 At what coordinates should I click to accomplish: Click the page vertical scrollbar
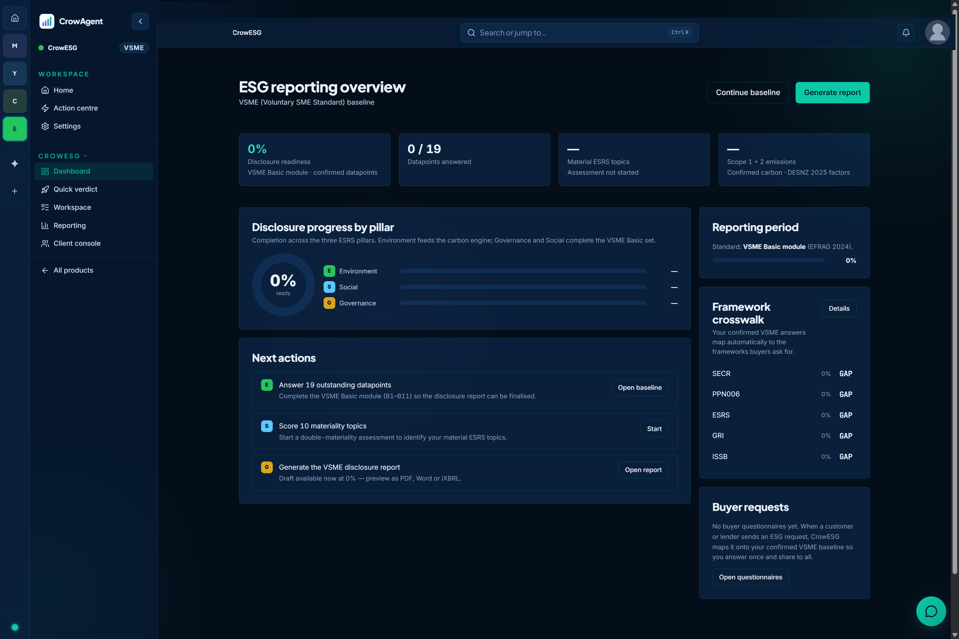pyautogui.click(x=954, y=292)
